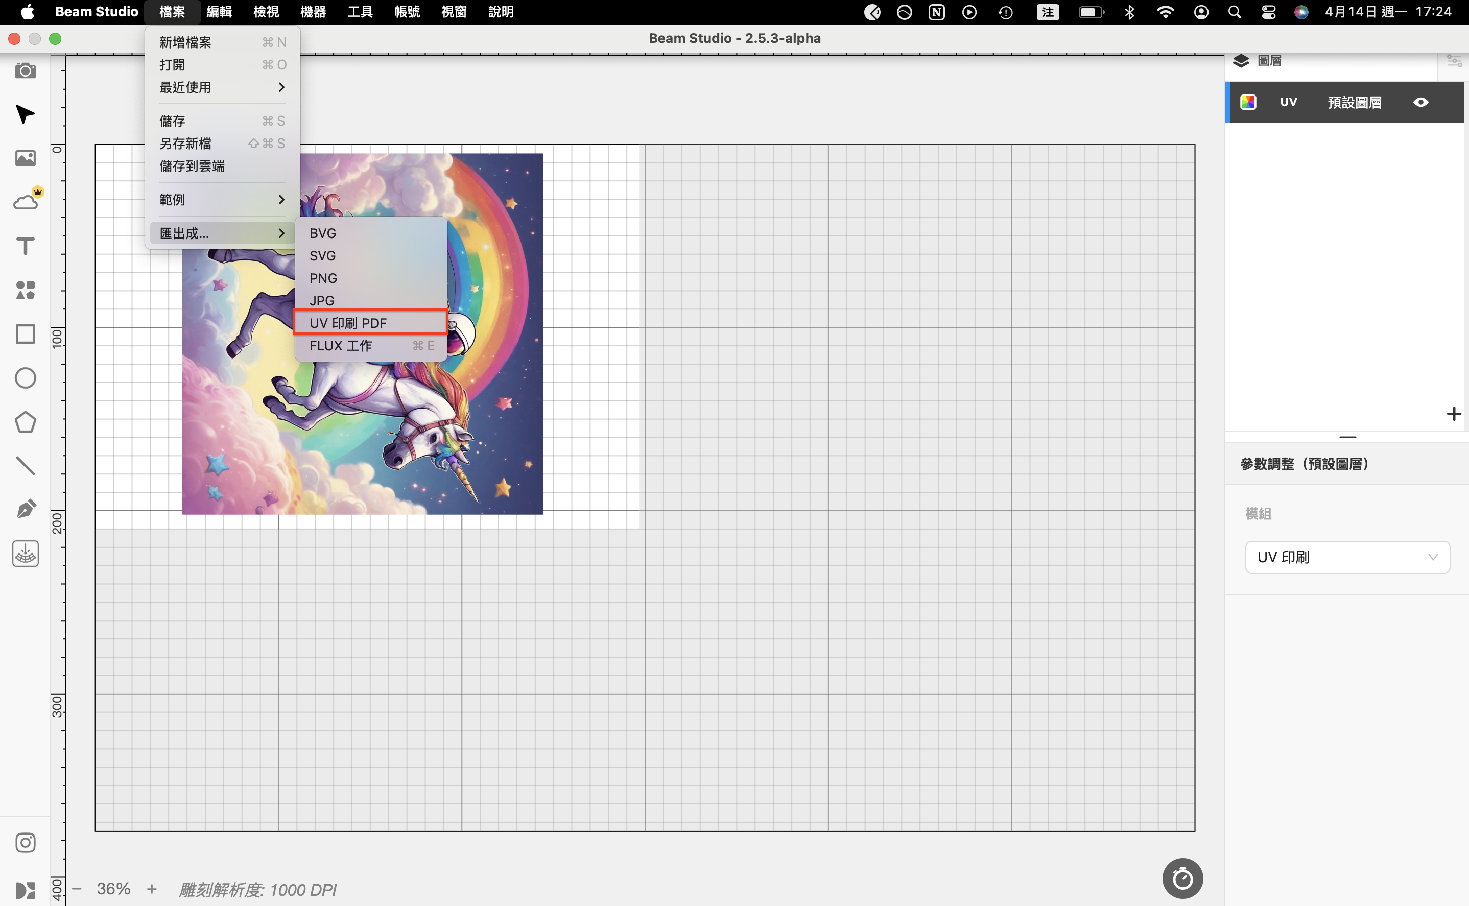Click the path preview timer button
Screen dimensions: 1469x906
[1182, 878]
